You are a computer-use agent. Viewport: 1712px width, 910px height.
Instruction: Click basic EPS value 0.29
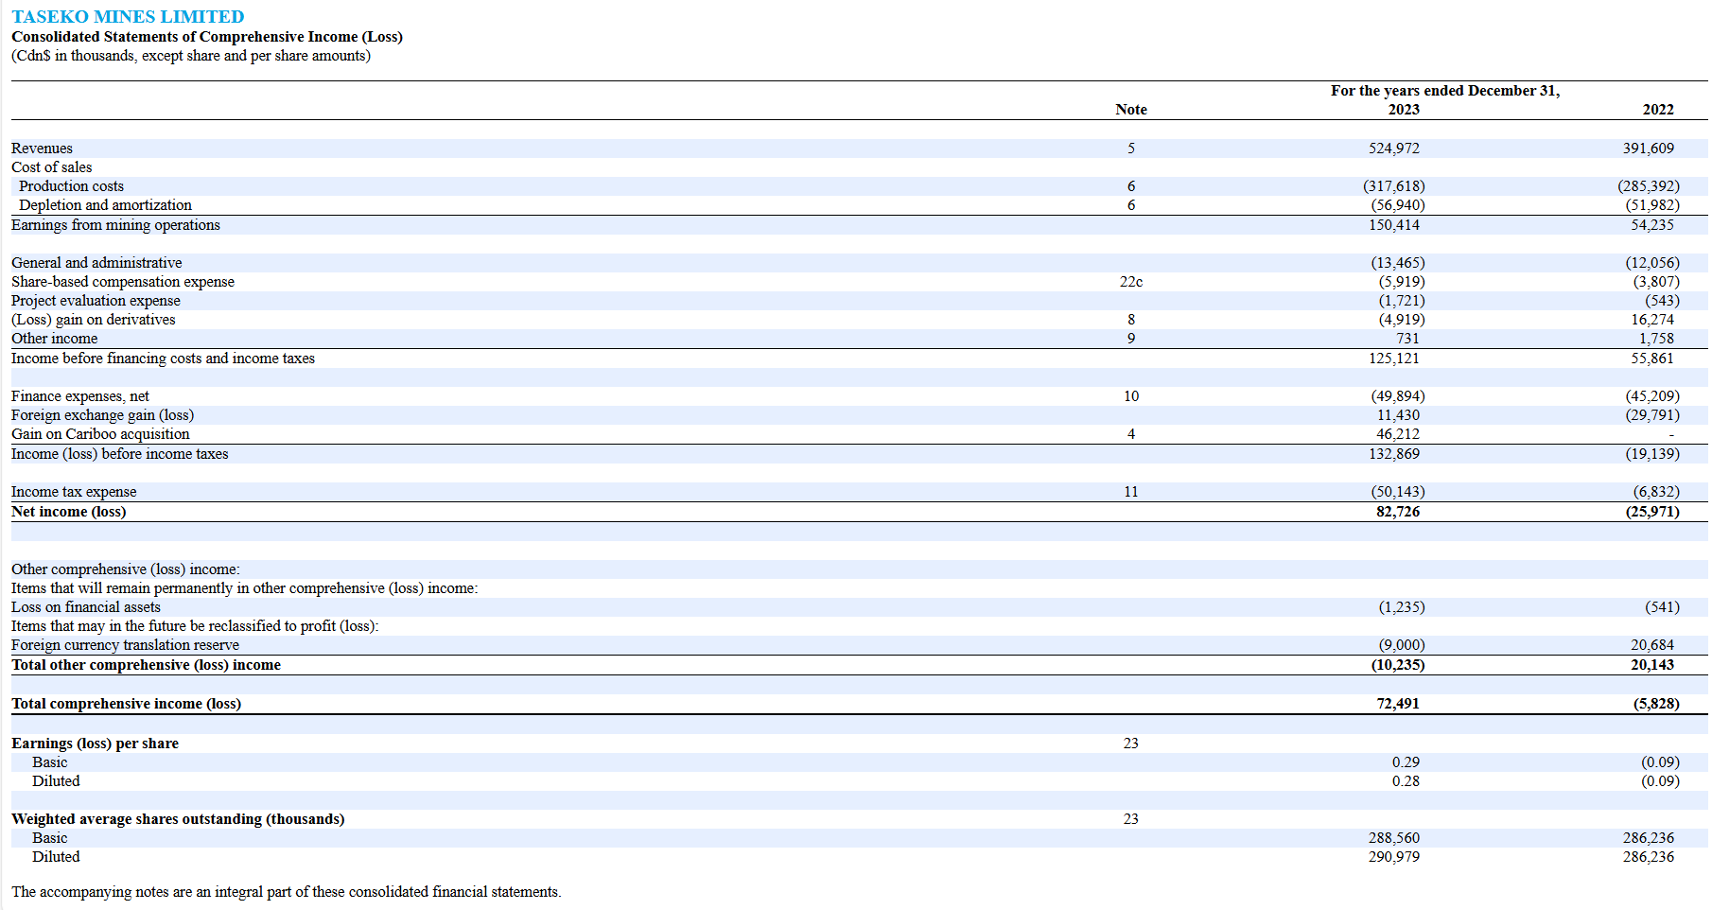point(1406,762)
